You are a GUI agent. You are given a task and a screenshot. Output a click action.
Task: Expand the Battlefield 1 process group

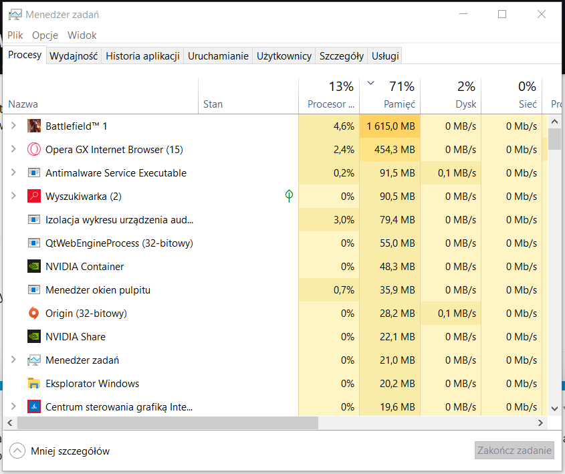13,126
